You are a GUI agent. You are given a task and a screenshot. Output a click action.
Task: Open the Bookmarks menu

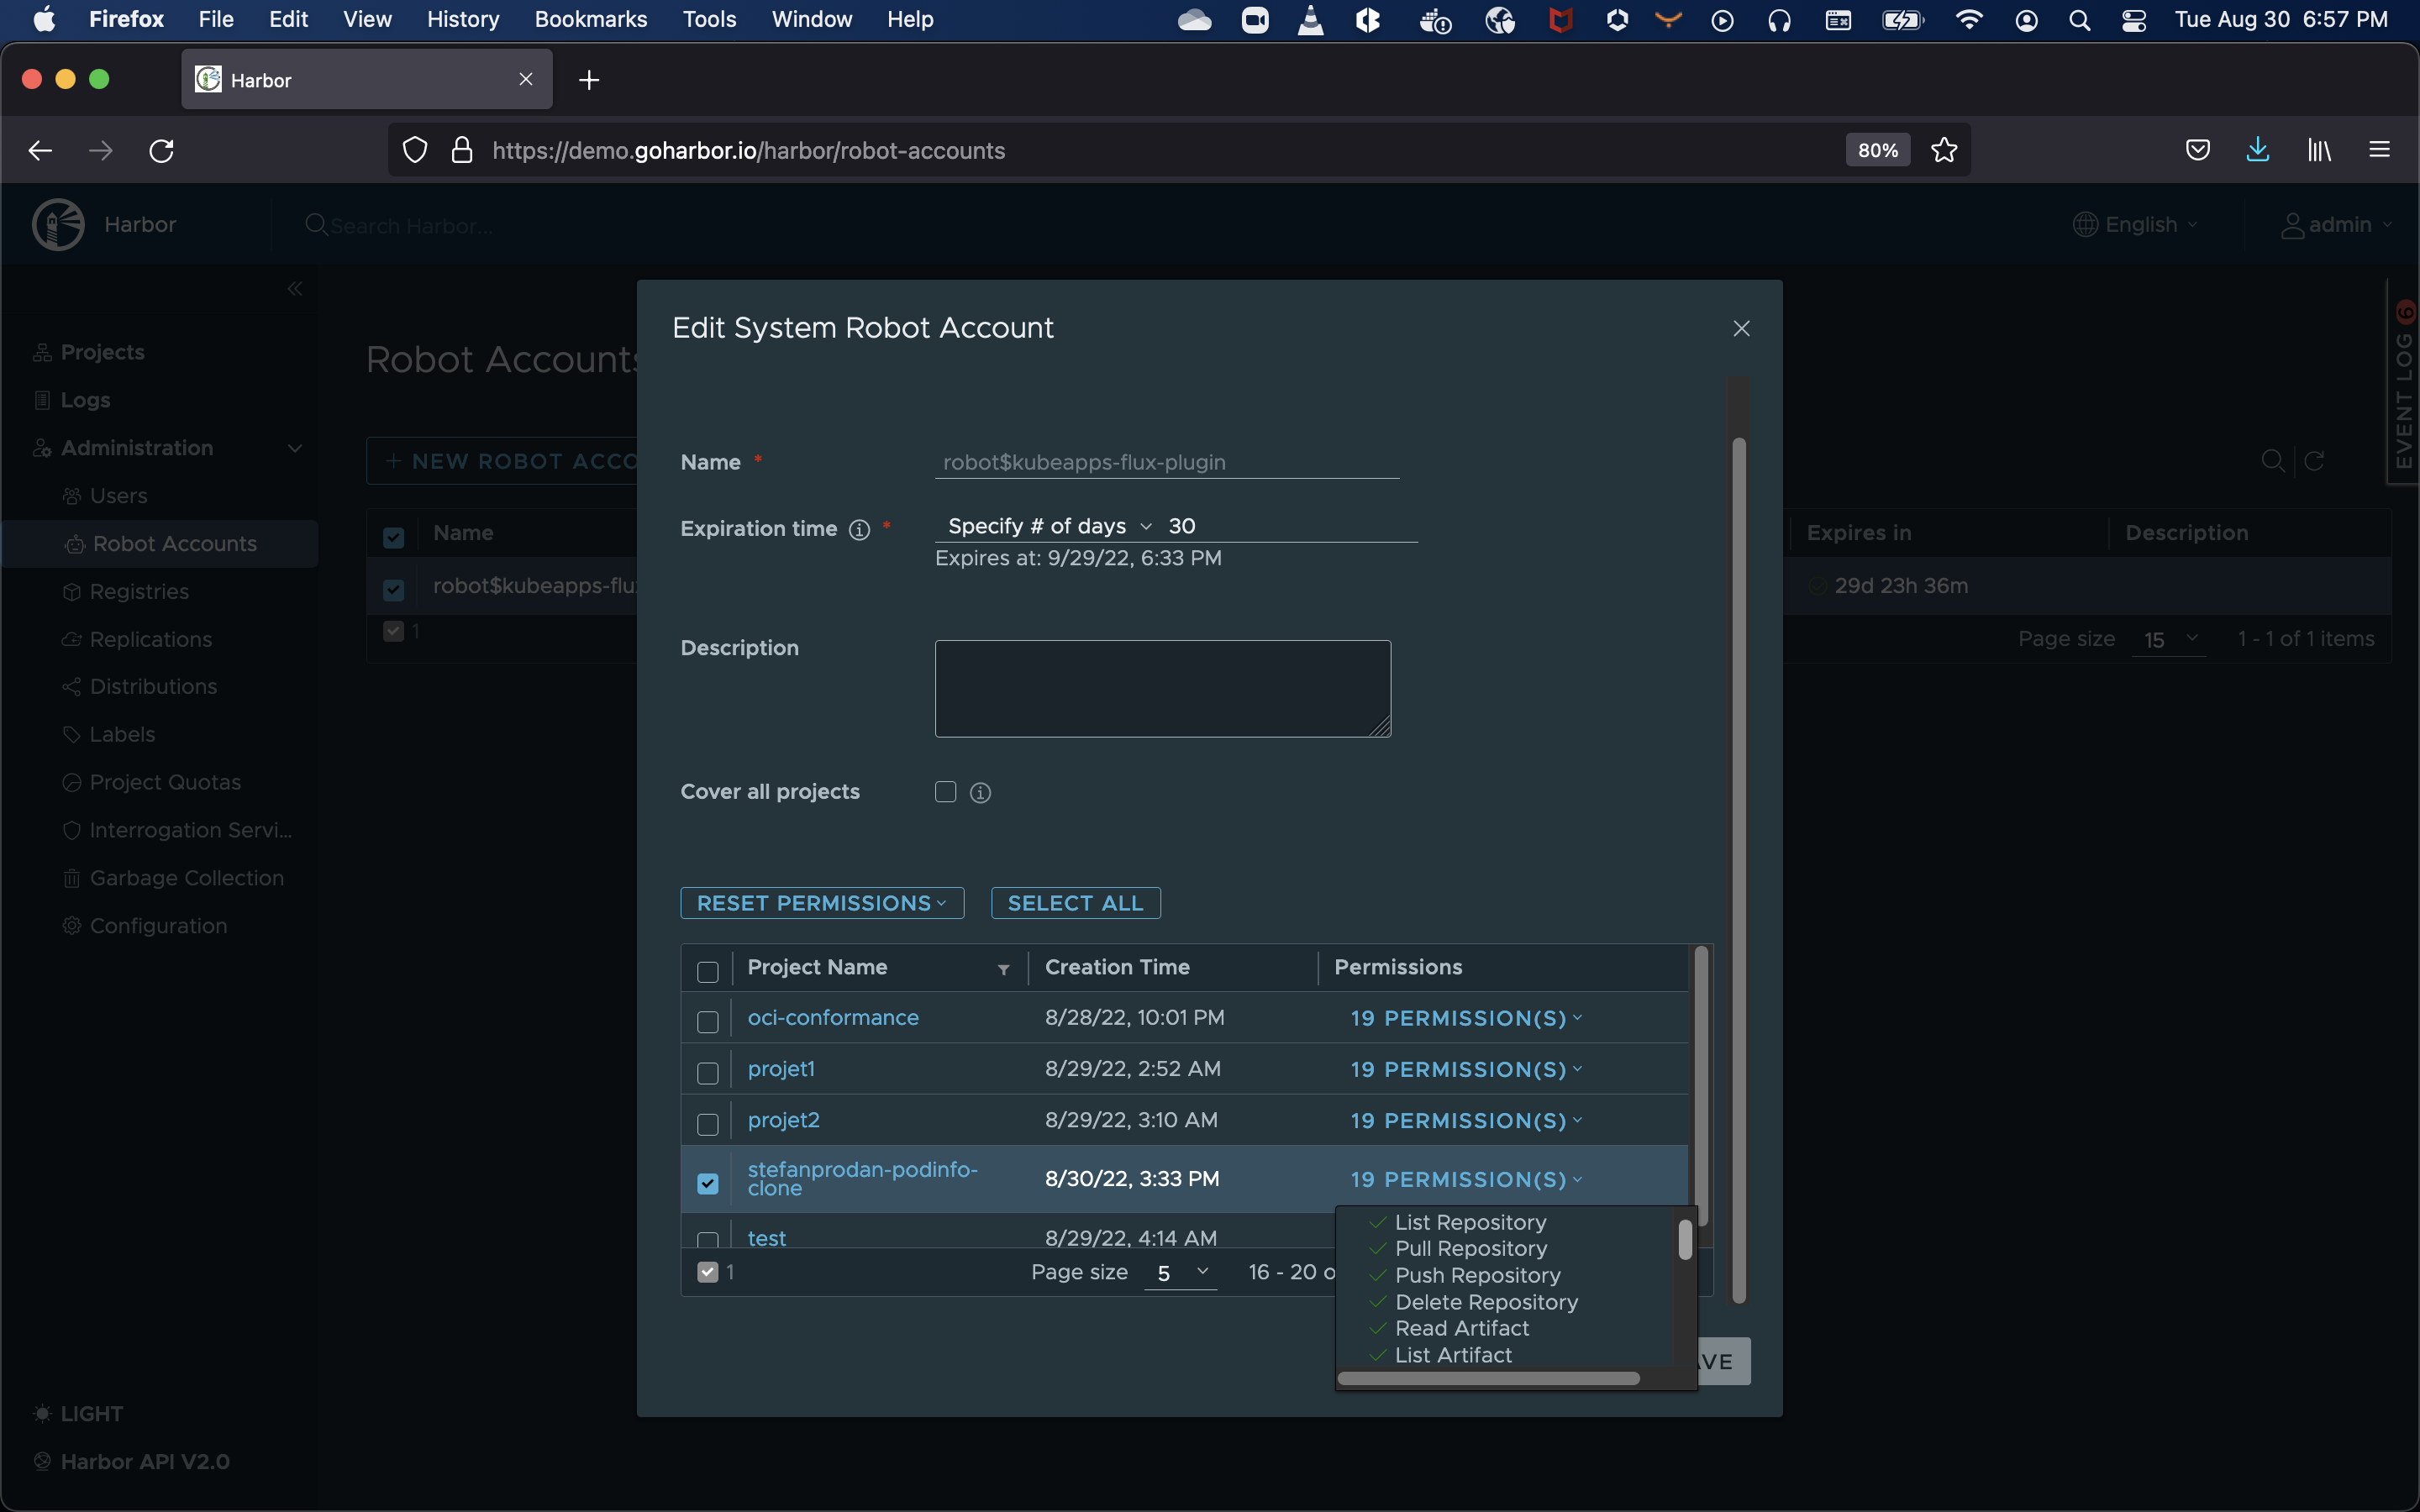(590, 19)
